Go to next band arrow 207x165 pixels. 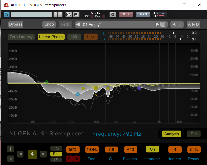43,154
